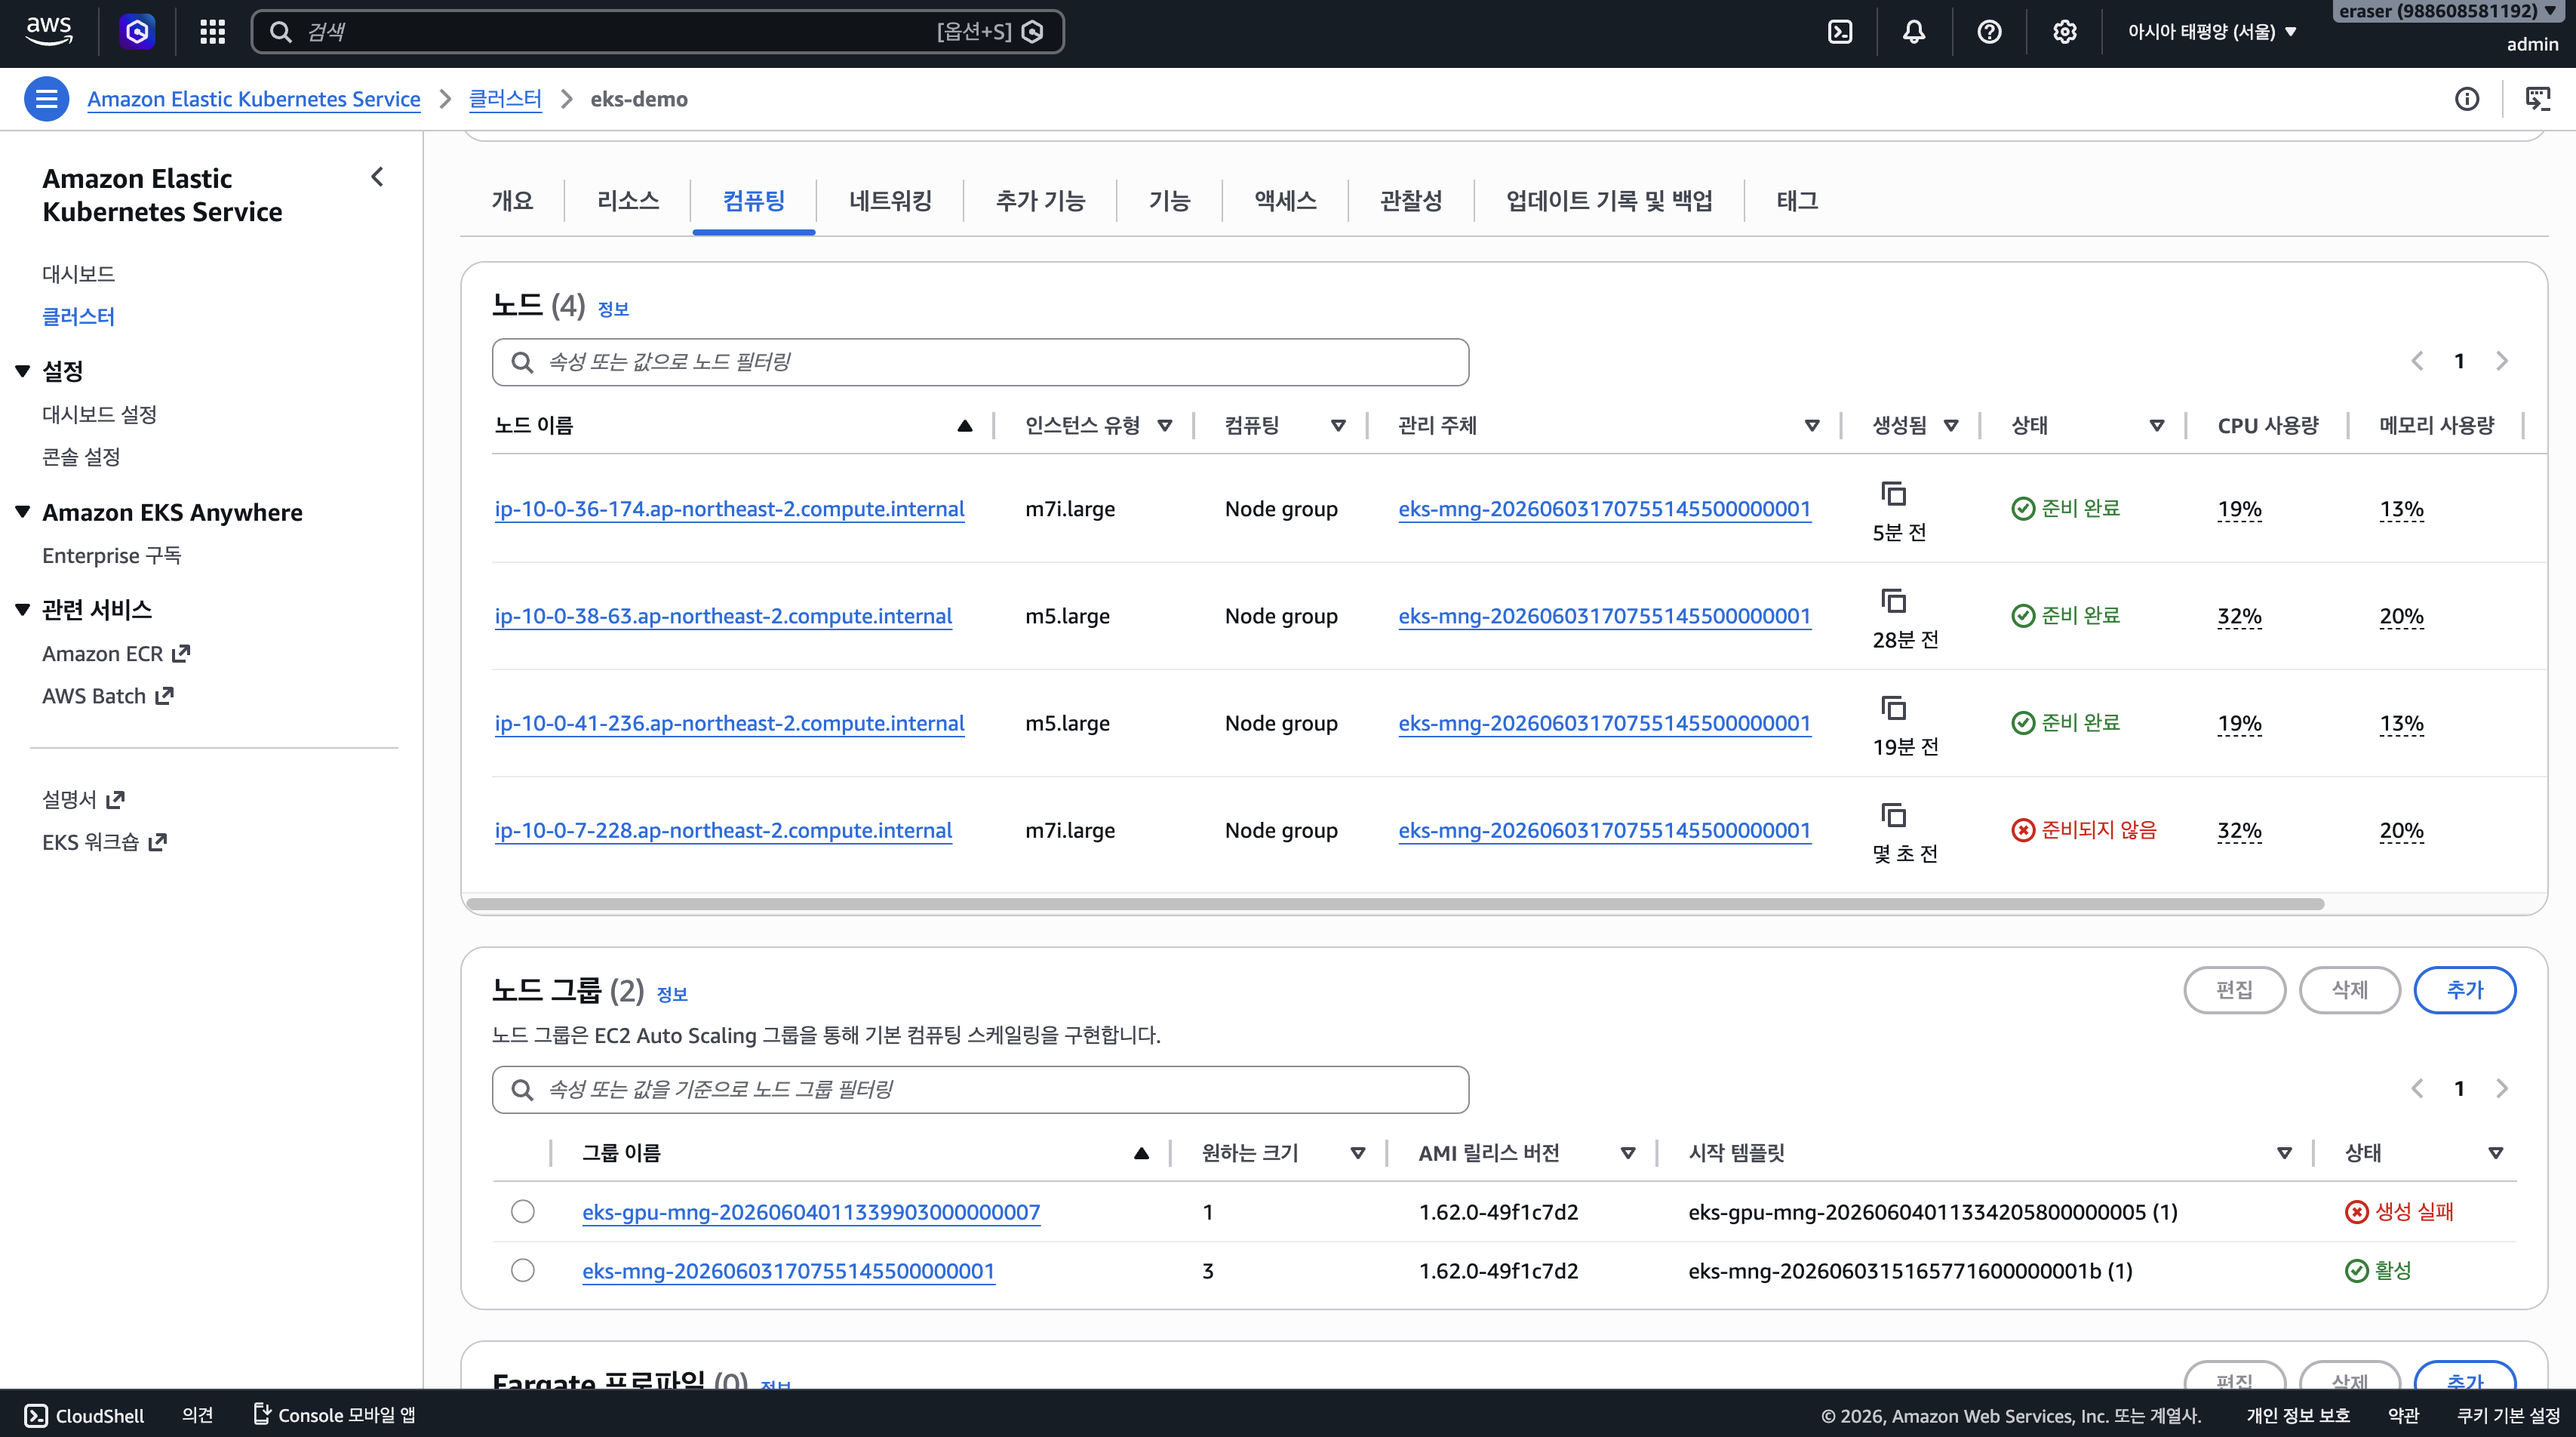The image size is (2576, 1437).
Task: Switch to the 네트워킹 tab
Action: (x=890, y=201)
